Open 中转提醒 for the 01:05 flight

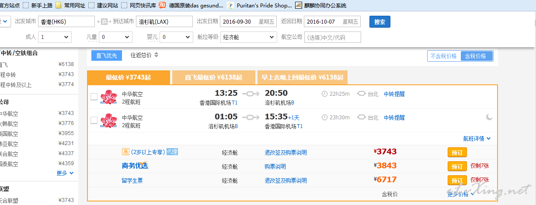click(394, 118)
